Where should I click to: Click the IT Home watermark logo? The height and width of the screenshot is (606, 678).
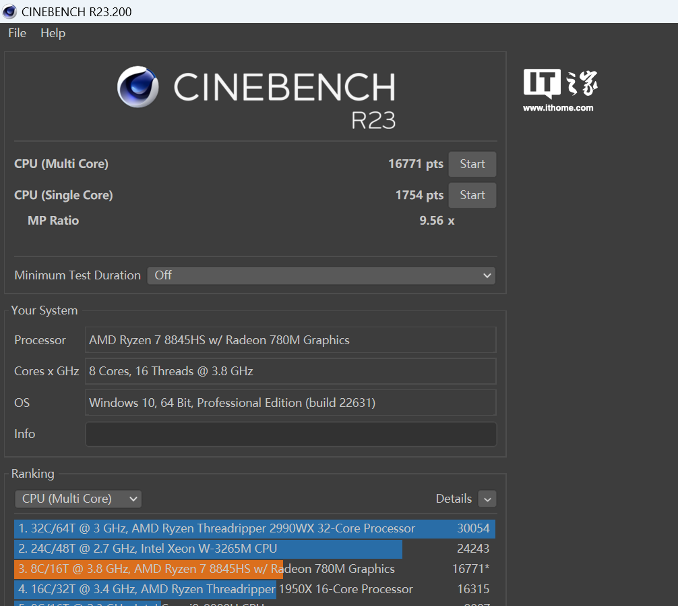[560, 84]
